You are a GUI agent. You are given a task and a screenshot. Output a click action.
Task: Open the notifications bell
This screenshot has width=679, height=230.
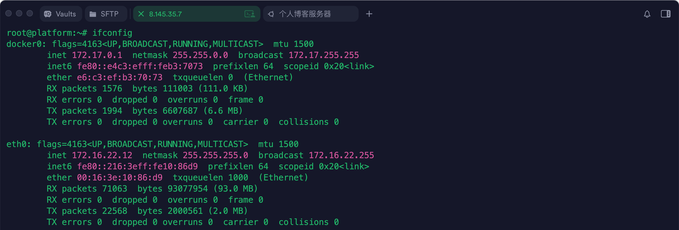[x=647, y=14]
